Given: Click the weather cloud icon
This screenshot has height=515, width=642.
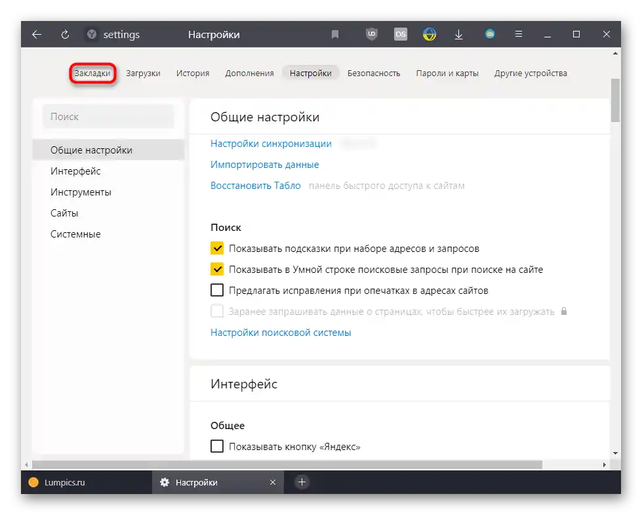Looking at the screenshot, I should (x=490, y=34).
